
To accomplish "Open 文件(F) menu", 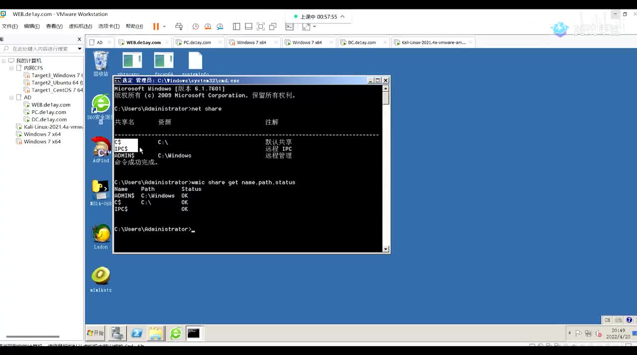I will pos(9,26).
